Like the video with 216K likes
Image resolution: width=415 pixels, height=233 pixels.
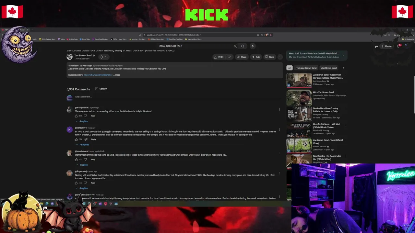point(219,57)
